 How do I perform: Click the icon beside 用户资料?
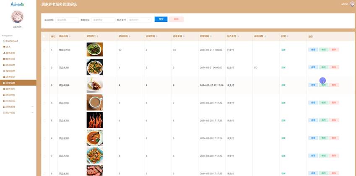(x=4, y=113)
